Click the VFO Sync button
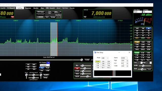The height and width of the screenshot is (91, 162). tap(40, 12)
